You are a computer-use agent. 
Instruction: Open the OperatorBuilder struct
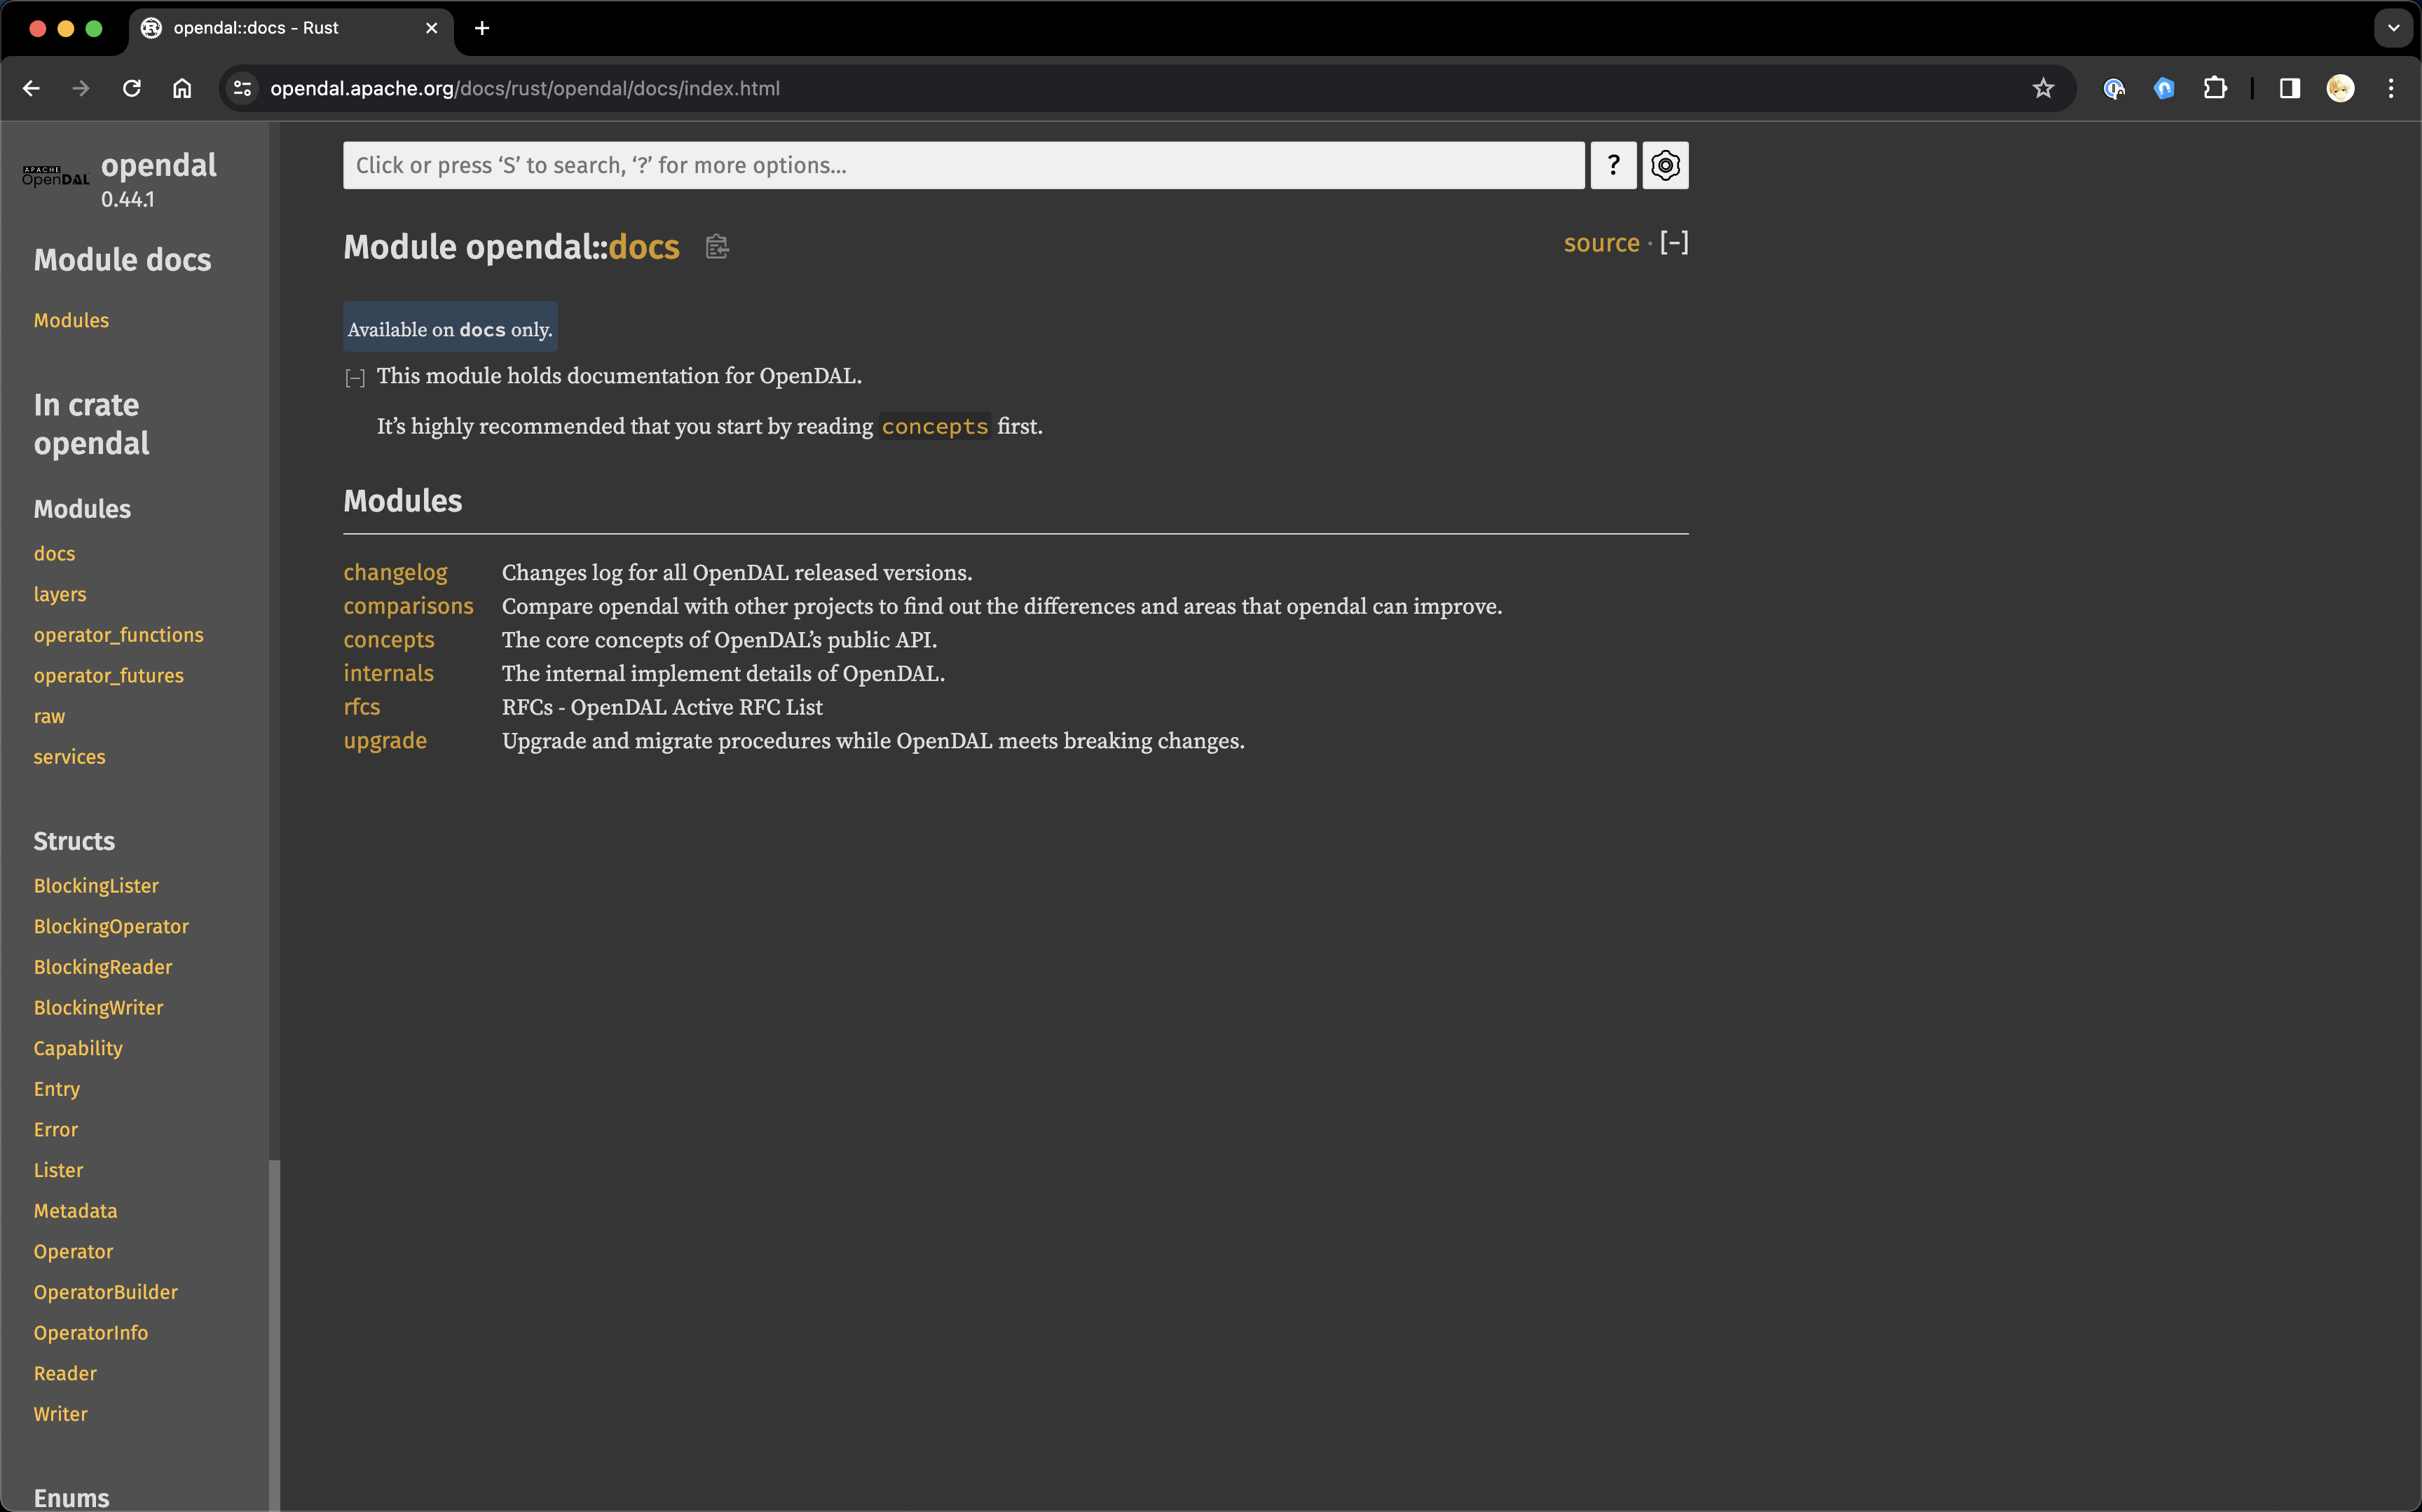coord(105,1292)
